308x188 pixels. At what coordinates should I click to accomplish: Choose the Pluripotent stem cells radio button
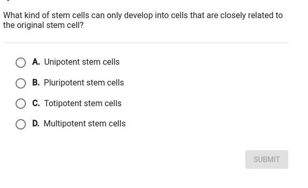(x=21, y=83)
